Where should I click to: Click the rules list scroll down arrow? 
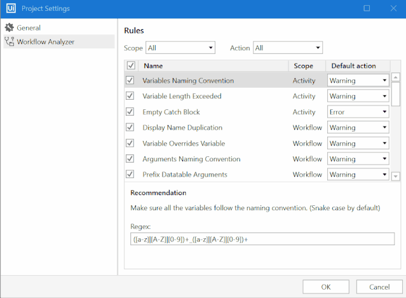[x=396, y=177]
